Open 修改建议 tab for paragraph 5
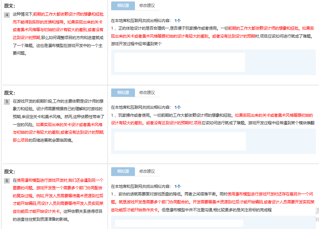 tap(147, 92)
